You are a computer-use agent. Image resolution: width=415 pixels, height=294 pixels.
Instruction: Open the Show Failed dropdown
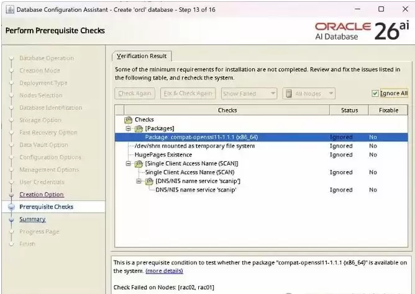[249, 94]
